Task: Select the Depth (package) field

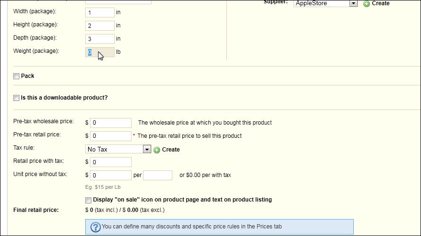Action: pyautogui.click(x=100, y=39)
